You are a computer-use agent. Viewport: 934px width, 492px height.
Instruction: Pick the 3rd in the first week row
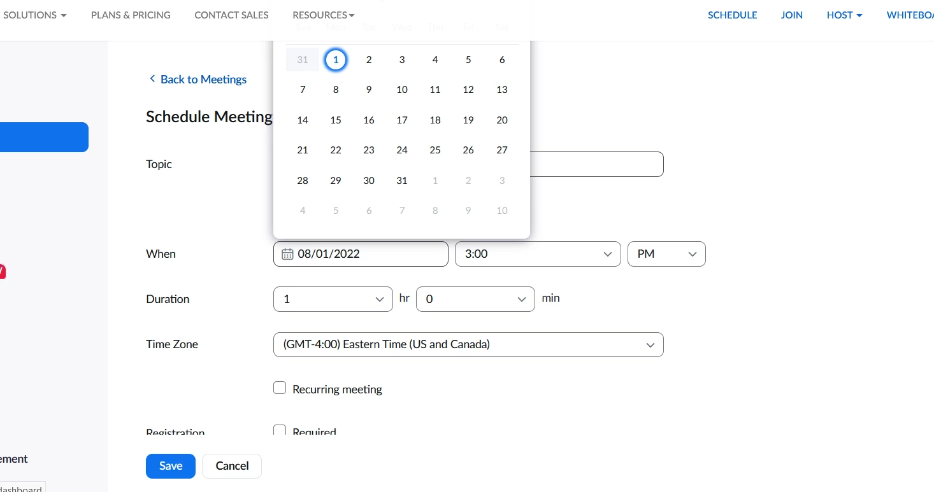click(402, 60)
